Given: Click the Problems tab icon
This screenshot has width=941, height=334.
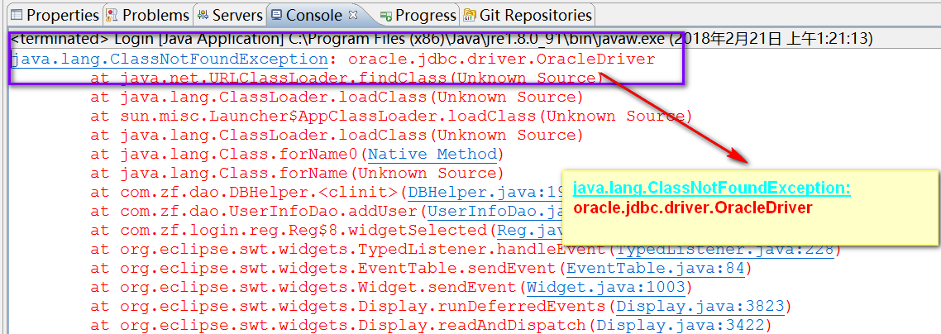Looking at the screenshot, I should coord(112,15).
